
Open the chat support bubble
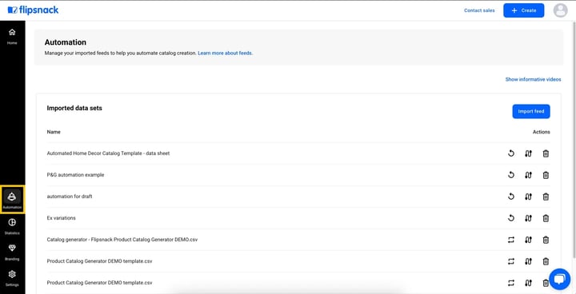559,280
